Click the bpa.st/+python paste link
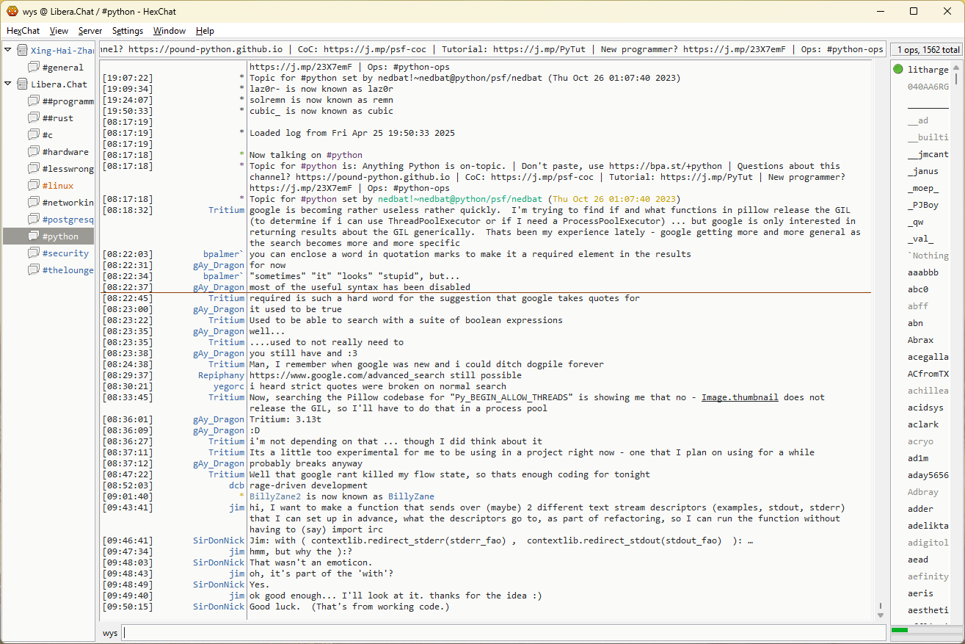965x644 pixels. point(665,166)
